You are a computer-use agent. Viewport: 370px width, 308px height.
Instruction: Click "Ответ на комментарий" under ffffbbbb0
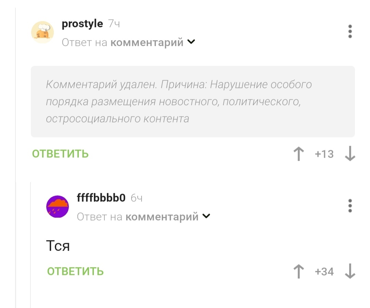[138, 216]
